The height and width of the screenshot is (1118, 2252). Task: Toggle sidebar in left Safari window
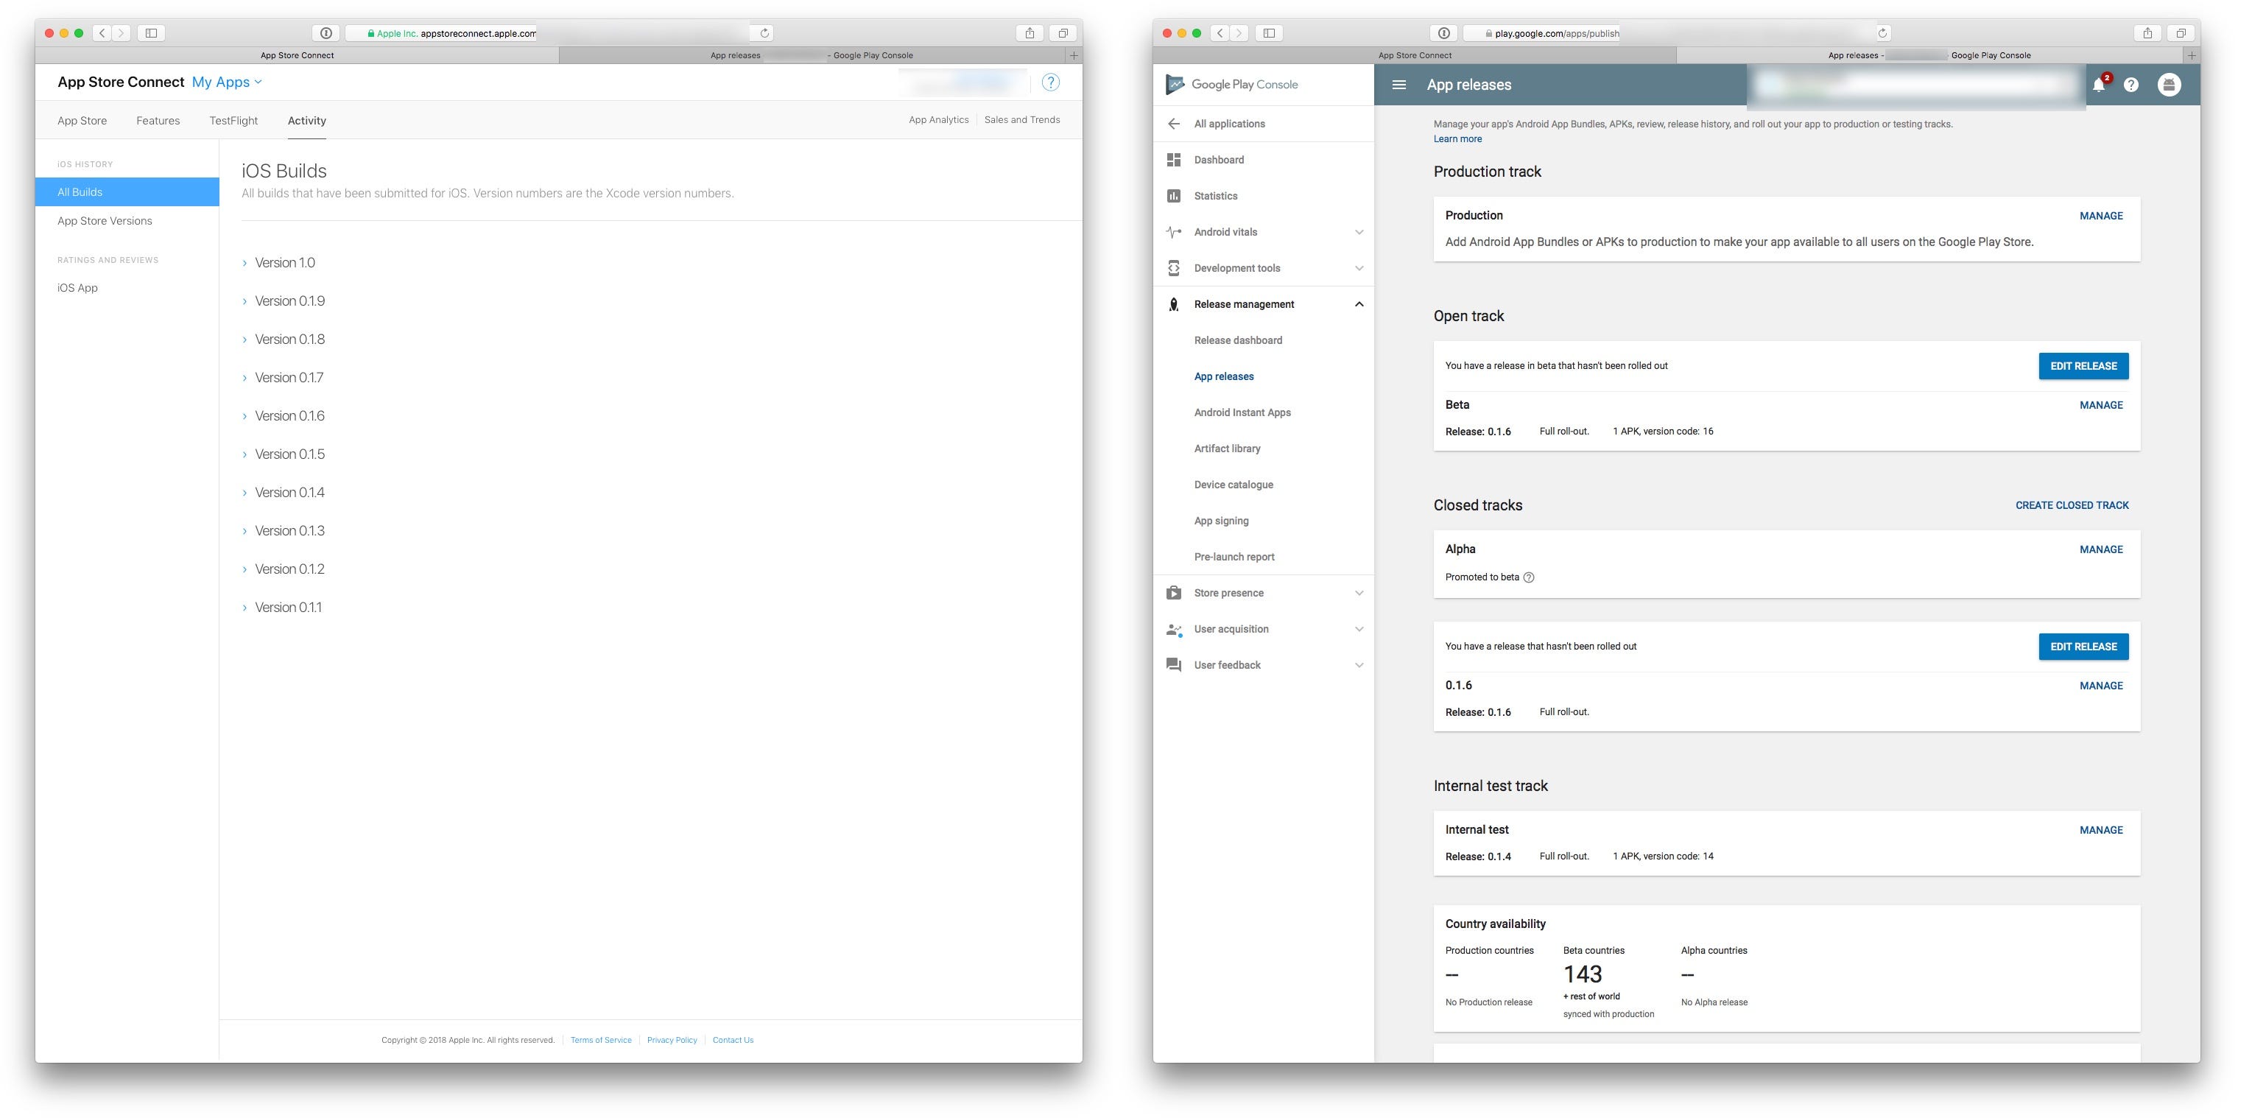point(151,33)
